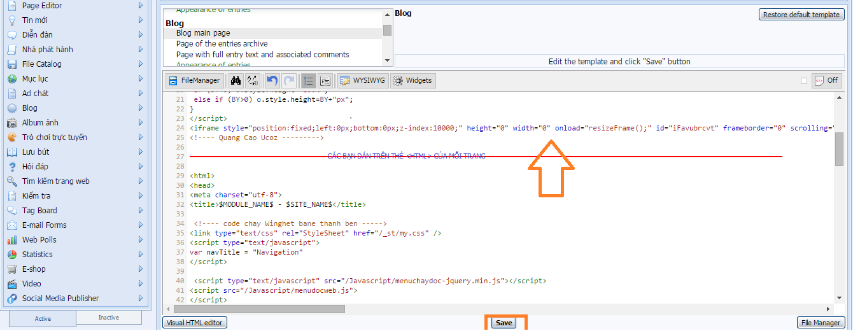
Task: Click the Tìm kiếm trang web magnifier icon
Action: coord(11,181)
